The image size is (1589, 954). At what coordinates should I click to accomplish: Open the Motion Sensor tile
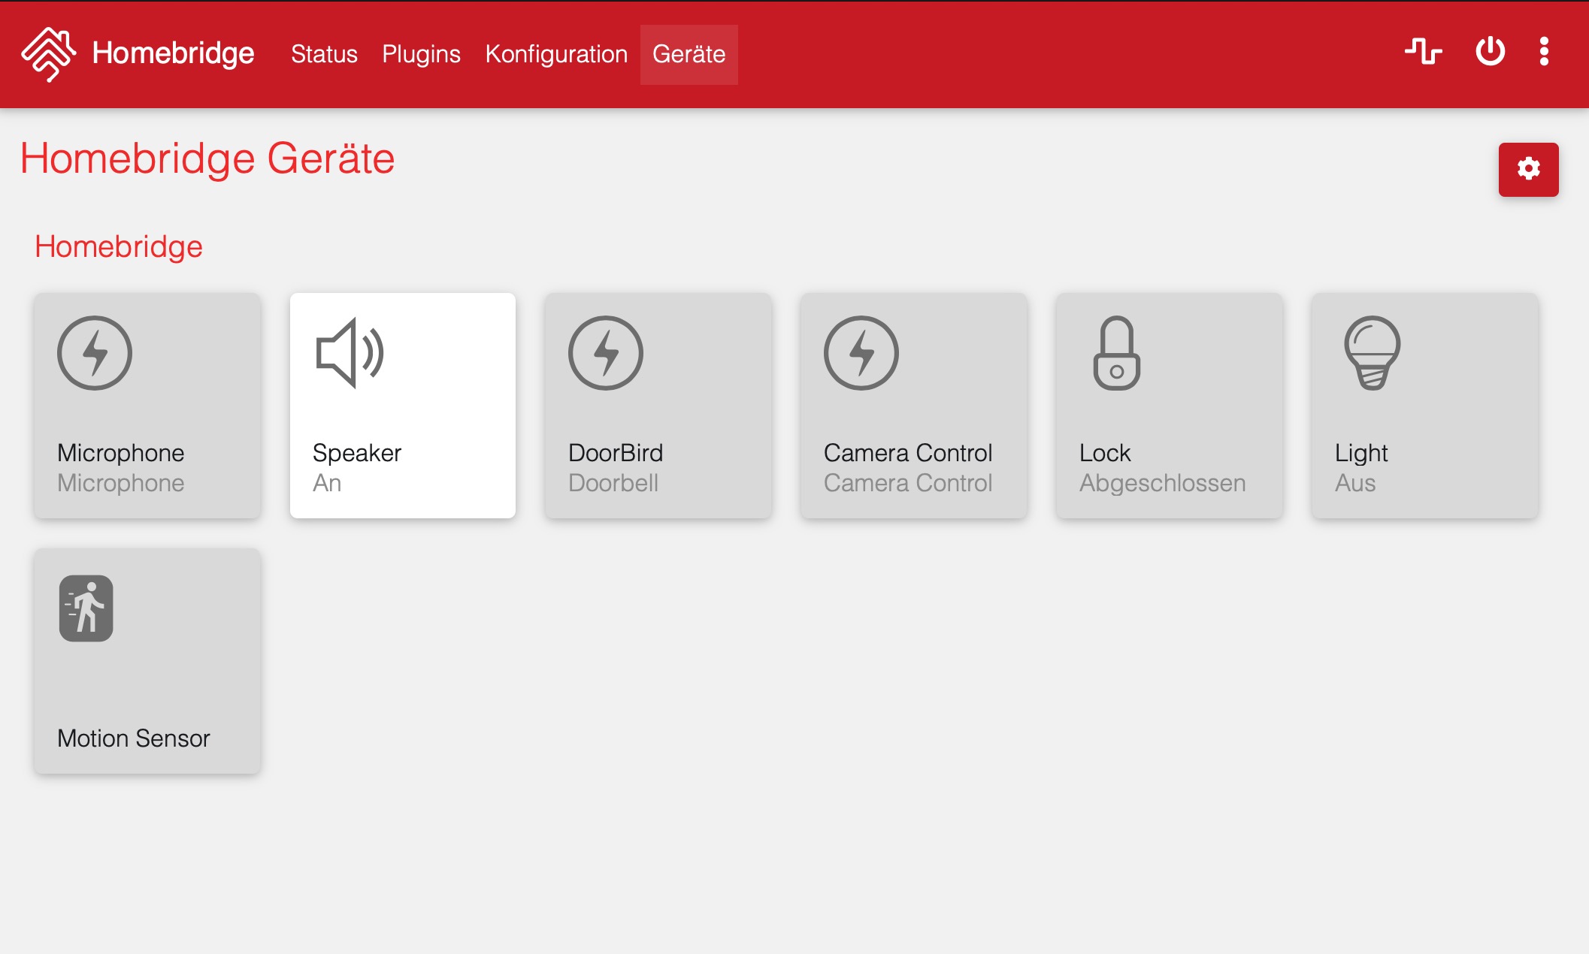pos(147,661)
